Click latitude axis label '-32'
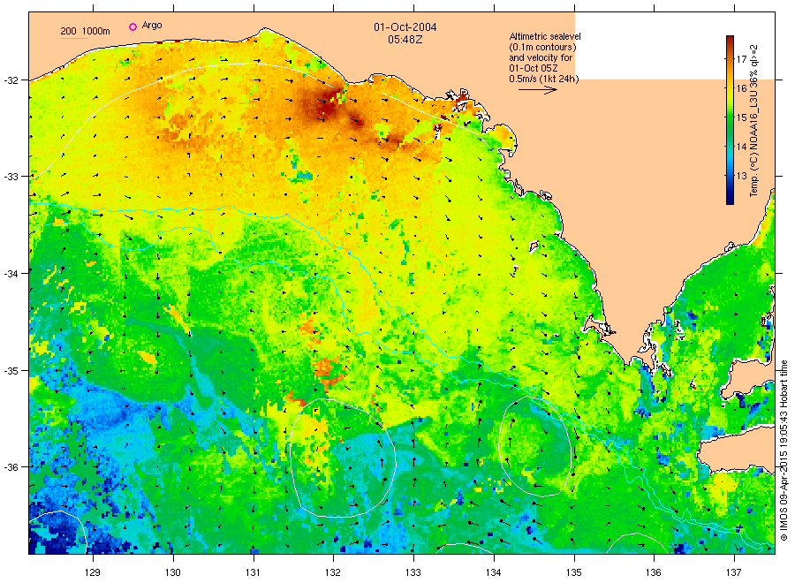Screen dimensions: 795x583 coord(11,80)
